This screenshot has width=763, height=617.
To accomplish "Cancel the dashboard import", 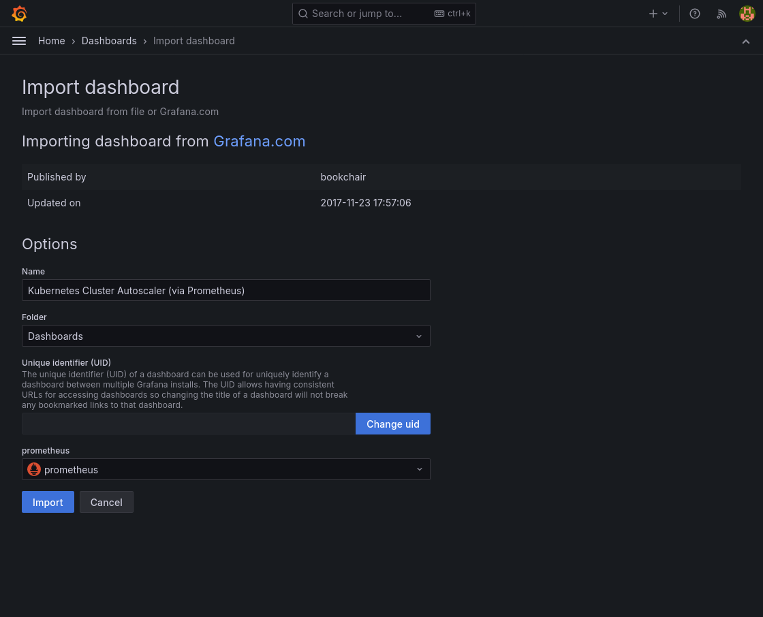I will tap(106, 502).
